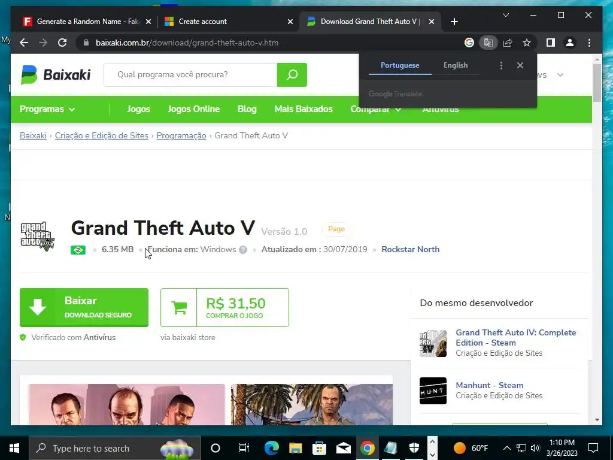The height and width of the screenshot is (460, 613).
Task: Click the volume speaker tray icon
Action: click(x=535, y=448)
